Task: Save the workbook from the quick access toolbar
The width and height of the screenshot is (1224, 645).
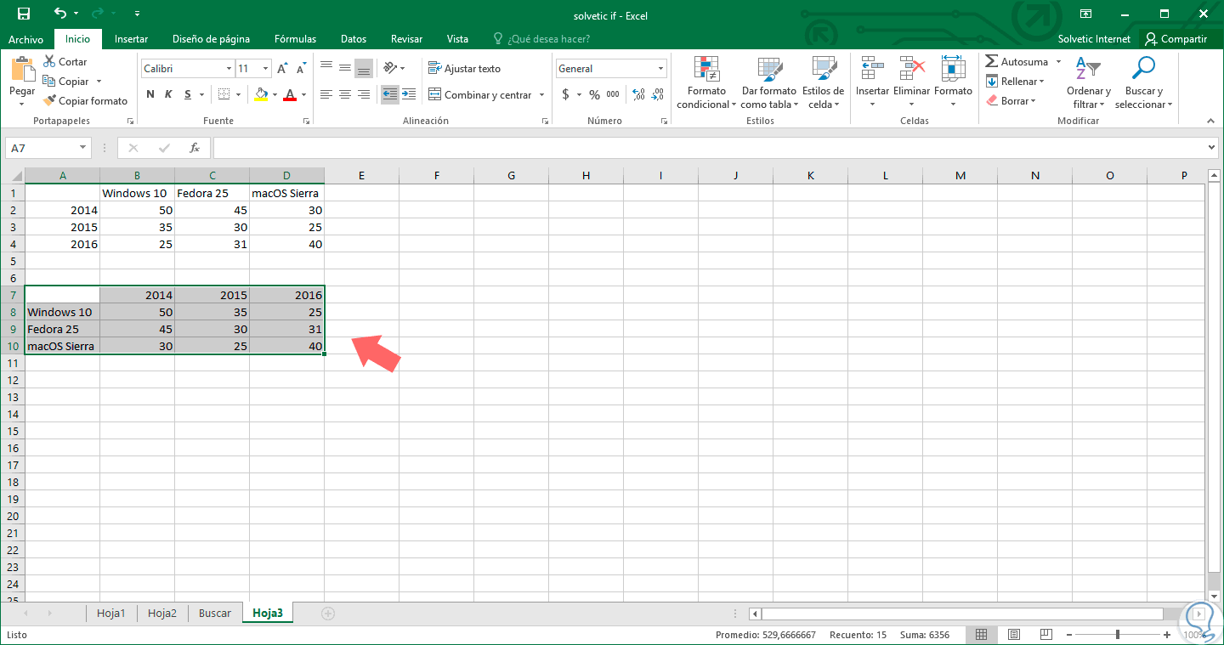Action: 23,14
